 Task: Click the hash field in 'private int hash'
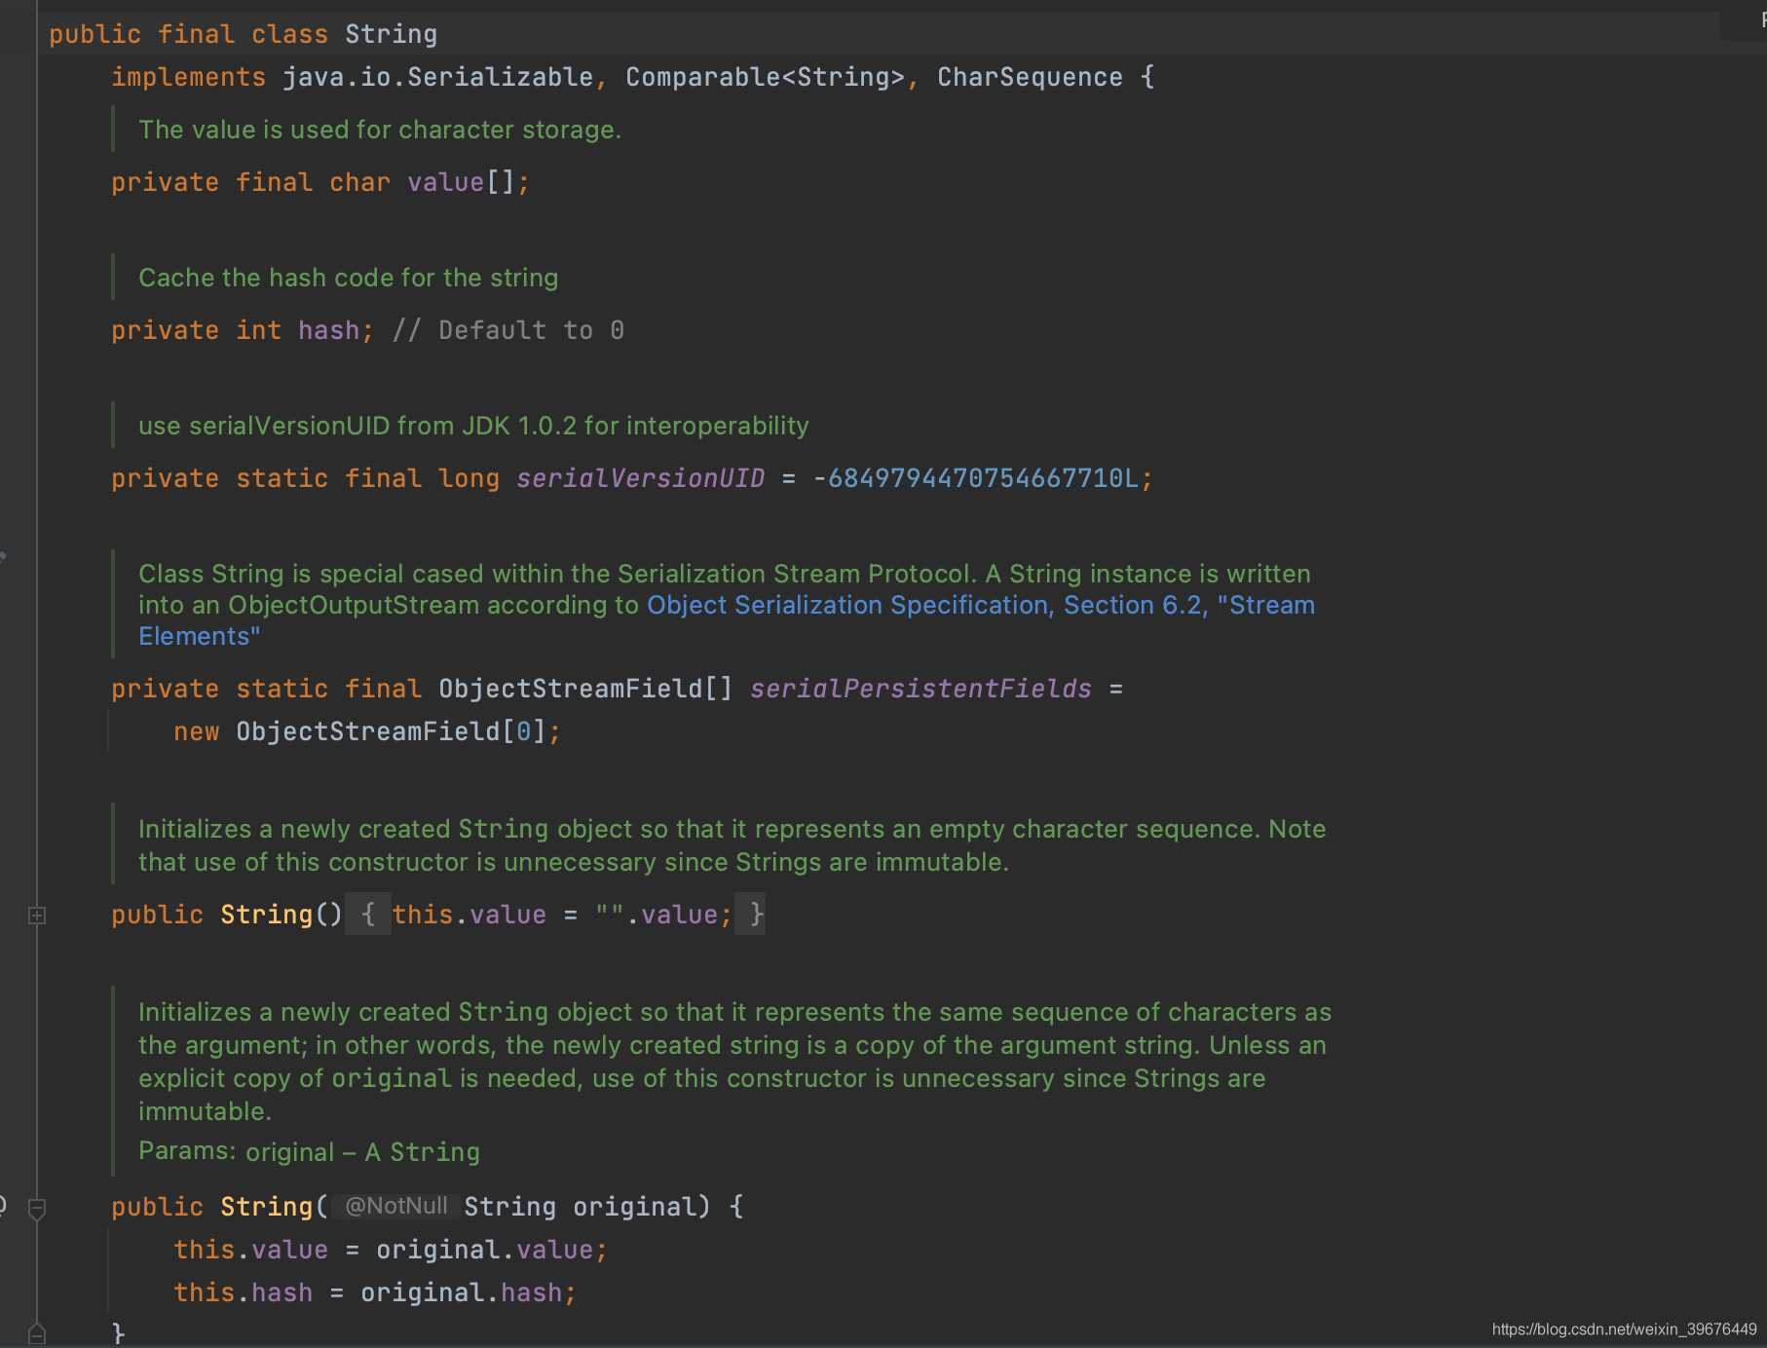[x=328, y=330]
